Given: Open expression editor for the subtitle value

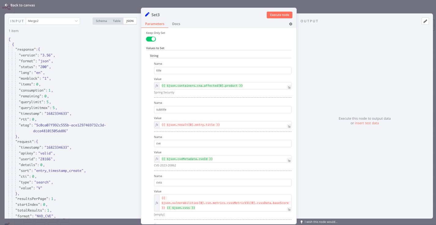Looking at the screenshot, I should (x=289, y=126).
